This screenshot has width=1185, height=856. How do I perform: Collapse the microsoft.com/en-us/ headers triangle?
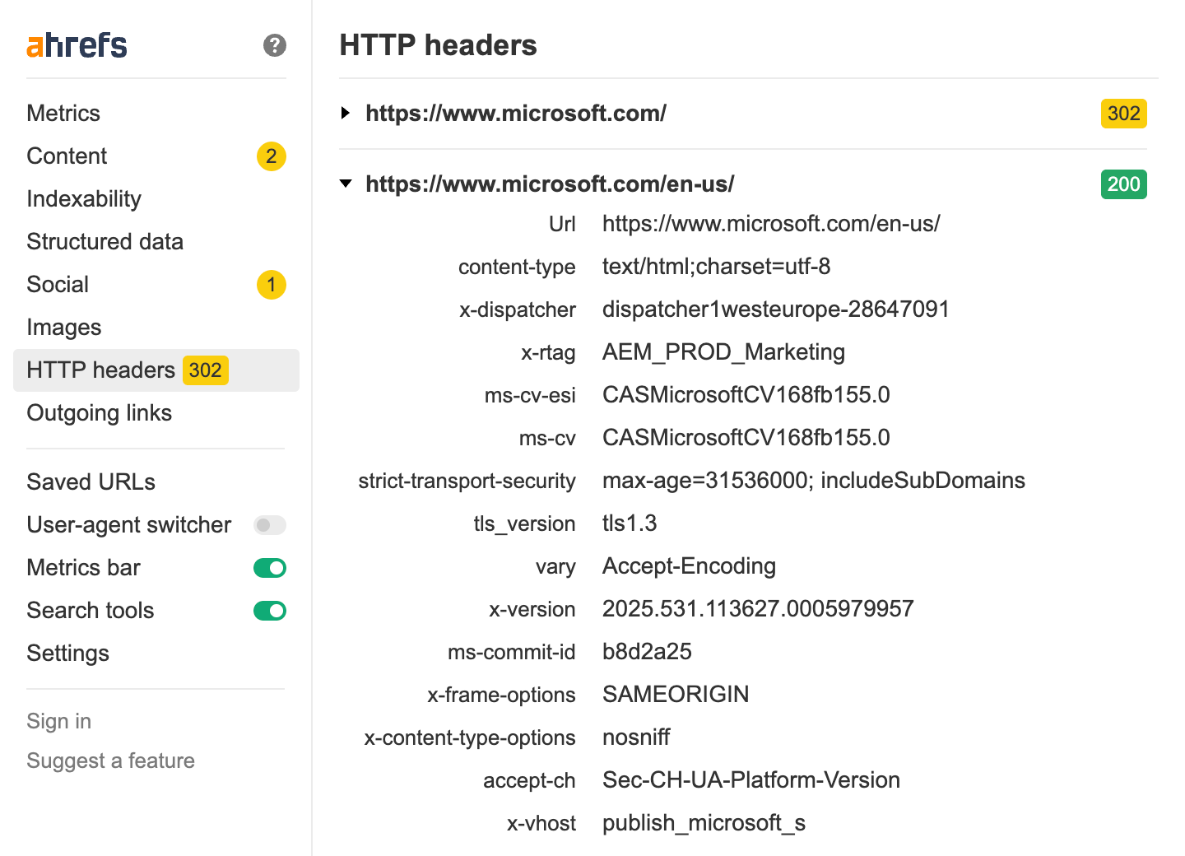pyautogui.click(x=346, y=184)
